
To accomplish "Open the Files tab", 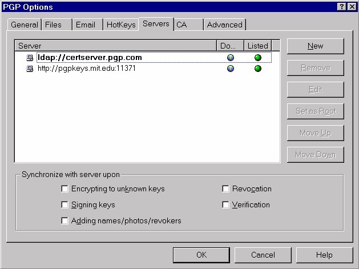I will (x=57, y=25).
